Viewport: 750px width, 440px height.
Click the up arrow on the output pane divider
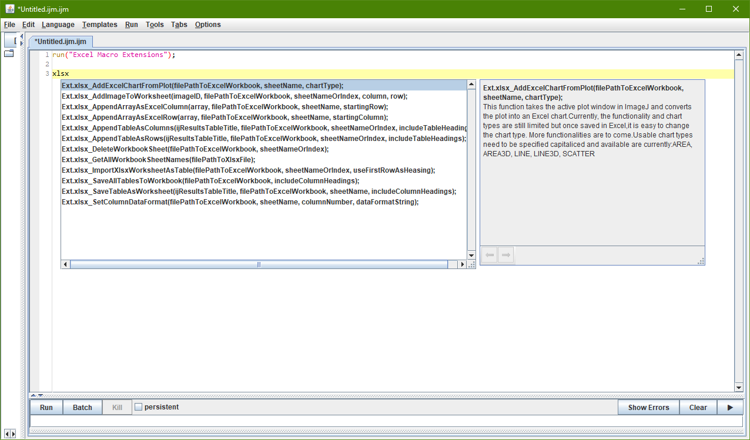coord(34,395)
